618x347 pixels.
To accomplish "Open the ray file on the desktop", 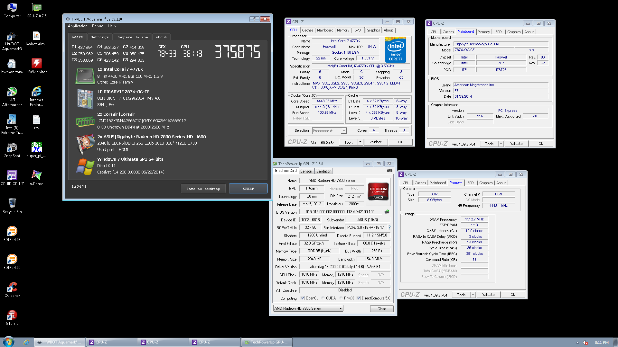I will [x=37, y=122].
